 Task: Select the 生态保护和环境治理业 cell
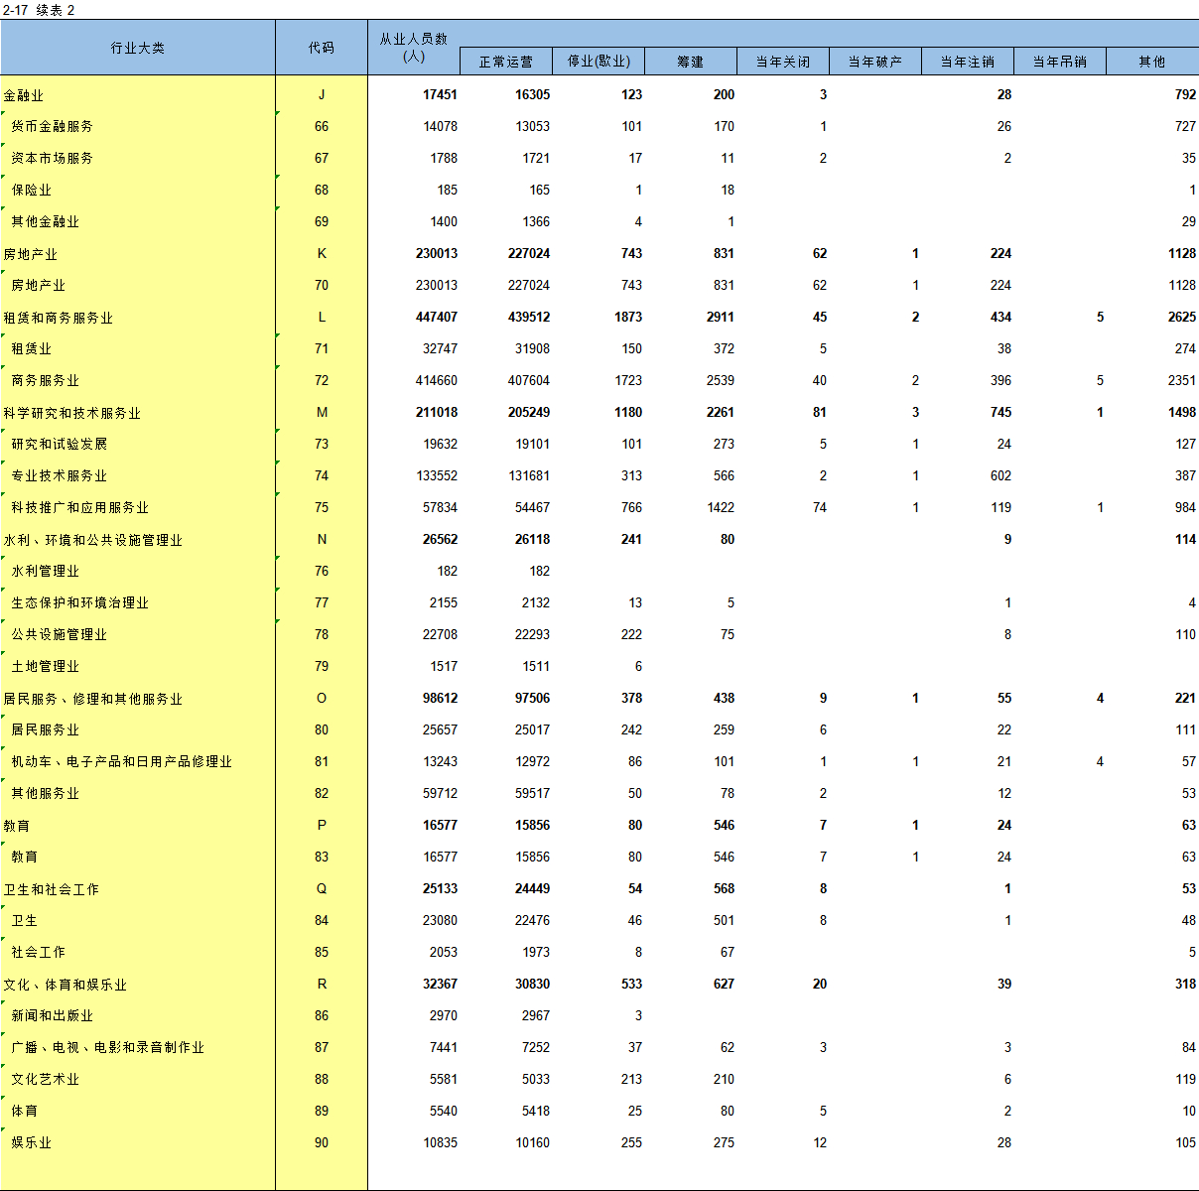(x=138, y=603)
